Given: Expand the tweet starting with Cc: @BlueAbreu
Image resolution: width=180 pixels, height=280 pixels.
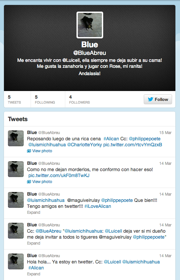Looking at the screenshot, I should 34,243.
